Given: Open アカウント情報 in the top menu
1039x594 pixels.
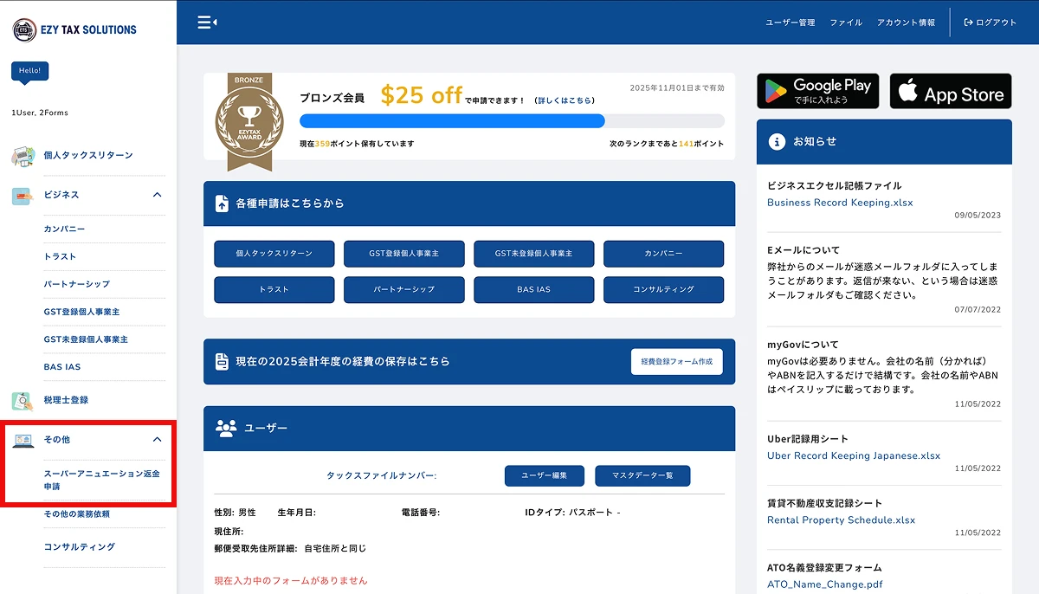Looking at the screenshot, I should [906, 23].
